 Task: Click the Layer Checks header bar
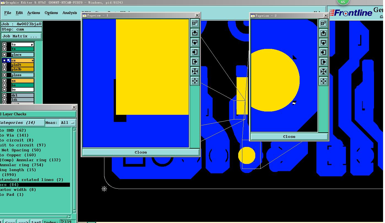(38, 114)
